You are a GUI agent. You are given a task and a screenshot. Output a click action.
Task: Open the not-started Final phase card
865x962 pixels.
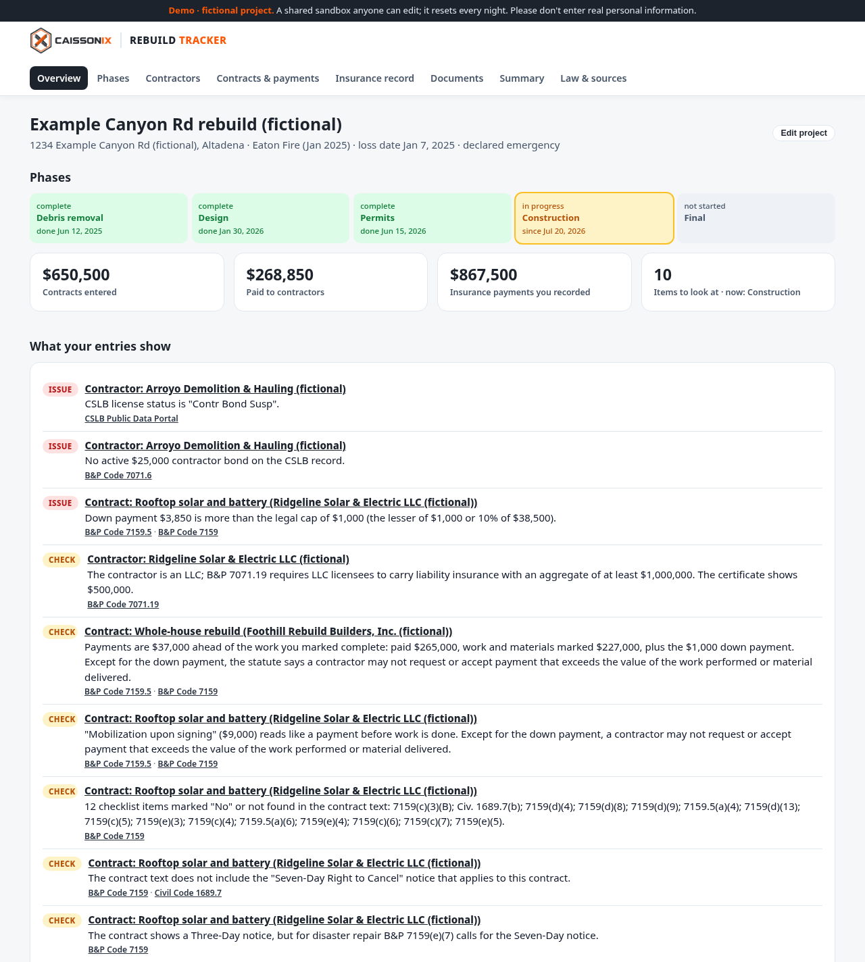pos(756,218)
